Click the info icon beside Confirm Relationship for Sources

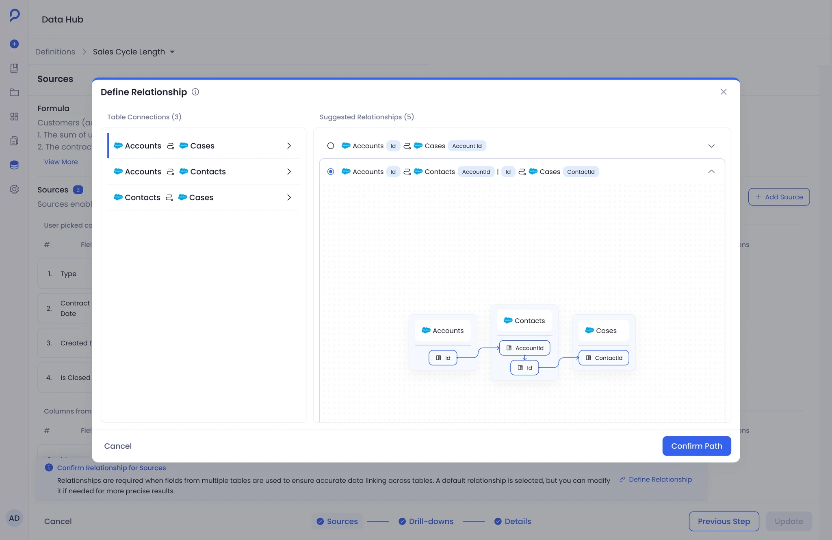[49, 467]
